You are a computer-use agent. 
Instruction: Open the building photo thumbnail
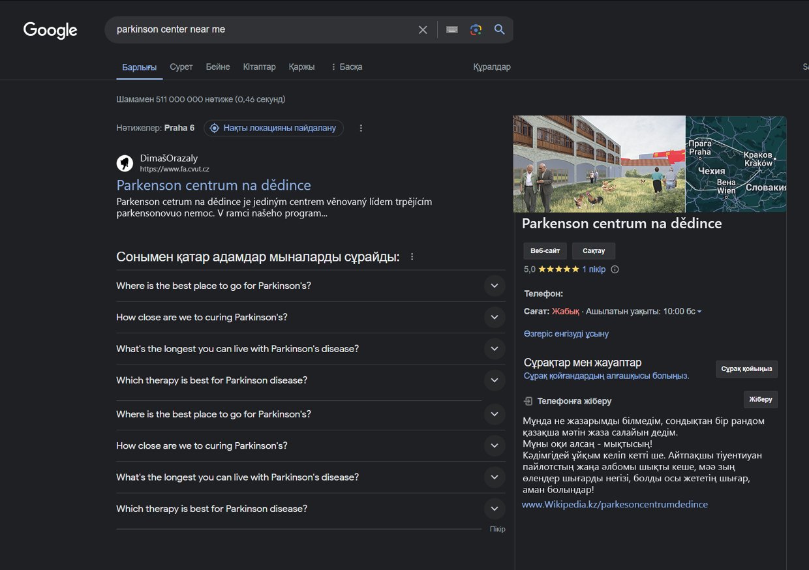tap(599, 164)
